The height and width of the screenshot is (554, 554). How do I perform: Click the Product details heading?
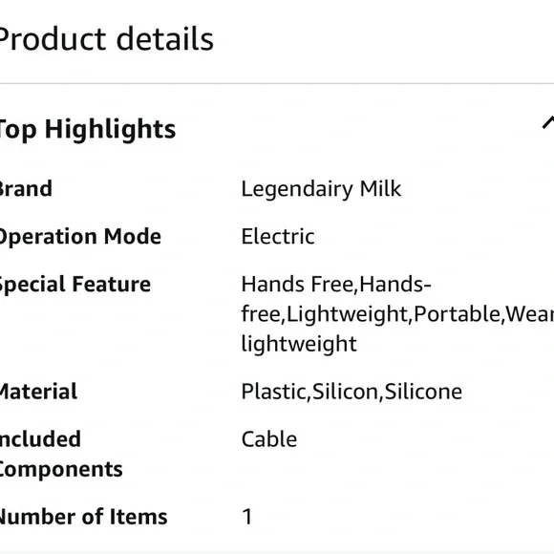coord(106,39)
